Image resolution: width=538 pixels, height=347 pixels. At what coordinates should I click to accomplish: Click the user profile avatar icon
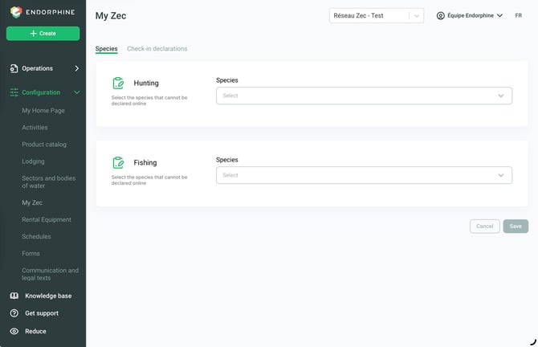coord(441,16)
